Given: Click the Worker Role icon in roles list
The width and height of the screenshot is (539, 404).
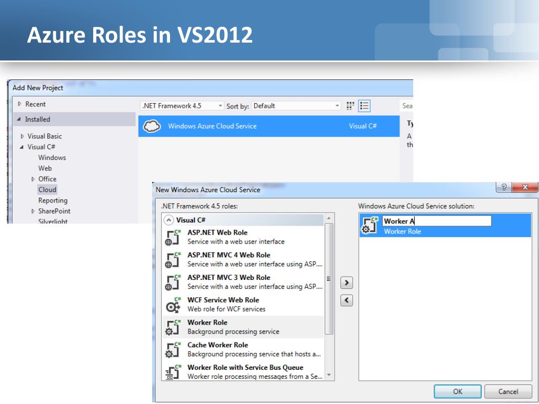Looking at the screenshot, I should tap(173, 327).
